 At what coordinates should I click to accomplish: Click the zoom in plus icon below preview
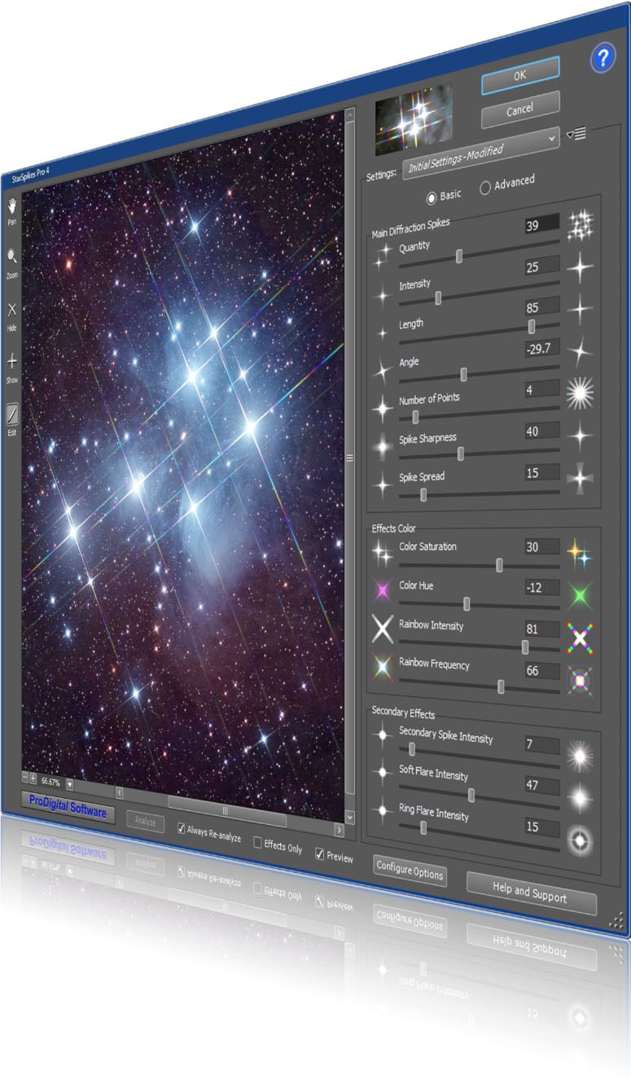(33, 779)
